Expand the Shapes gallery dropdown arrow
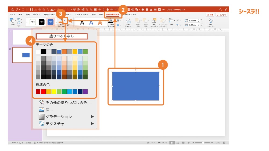Screen dimensions: 269x151 (x=16, y=20)
